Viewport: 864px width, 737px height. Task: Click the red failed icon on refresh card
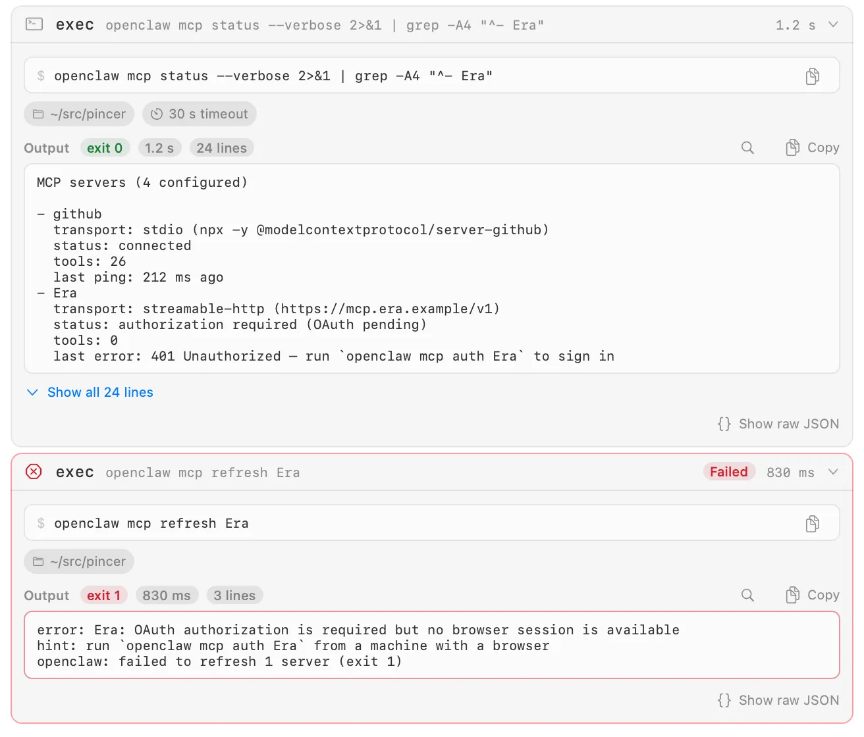[x=34, y=472]
